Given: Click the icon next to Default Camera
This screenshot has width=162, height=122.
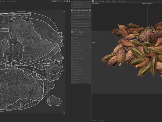Looking at the screenshot, I should click(152, 4).
